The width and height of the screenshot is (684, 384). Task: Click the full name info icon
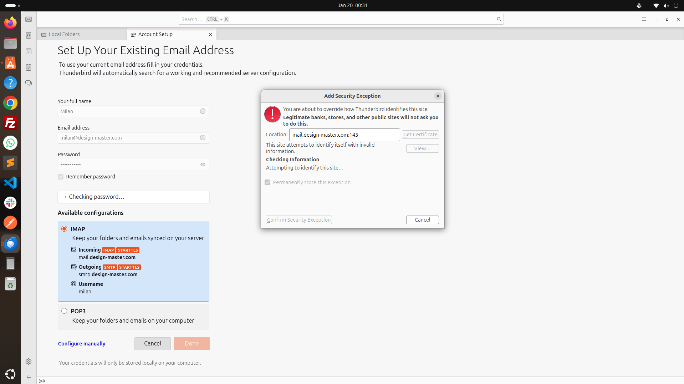pos(203,111)
